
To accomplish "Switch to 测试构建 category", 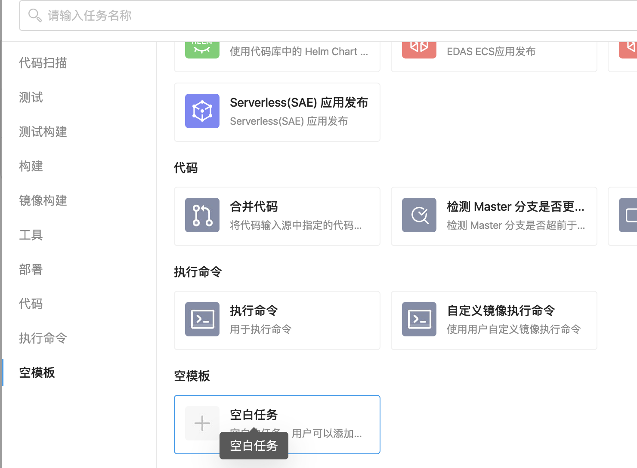I will pyautogui.click(x=43, y=132).
